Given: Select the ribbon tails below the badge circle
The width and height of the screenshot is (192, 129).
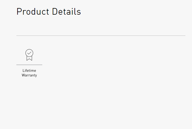Looking at the screenshot, I should tap(29, 58).
